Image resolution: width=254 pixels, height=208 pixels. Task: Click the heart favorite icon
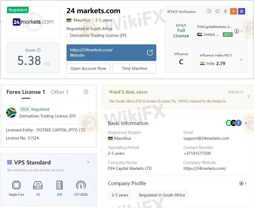[209, 11]
